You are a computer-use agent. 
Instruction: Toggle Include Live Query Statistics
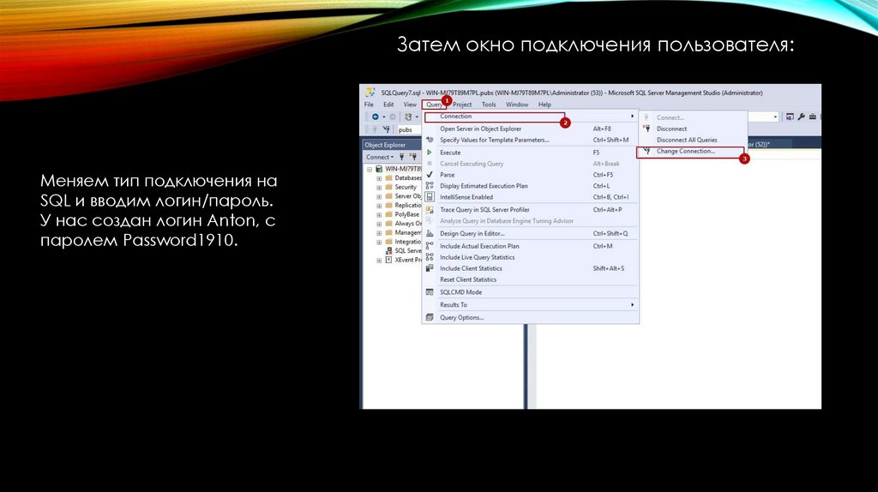tap(477, 257)
